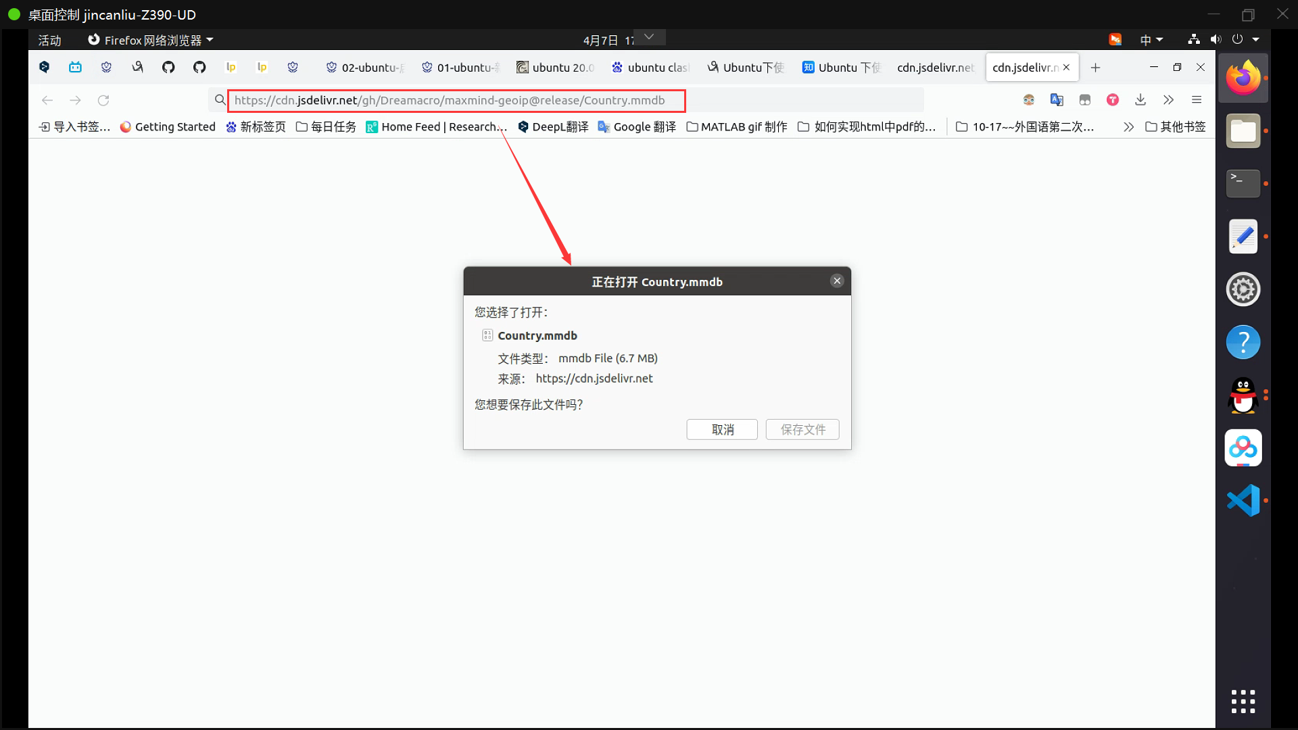Switch to the 02-ubuntu tab

point(365,68)
